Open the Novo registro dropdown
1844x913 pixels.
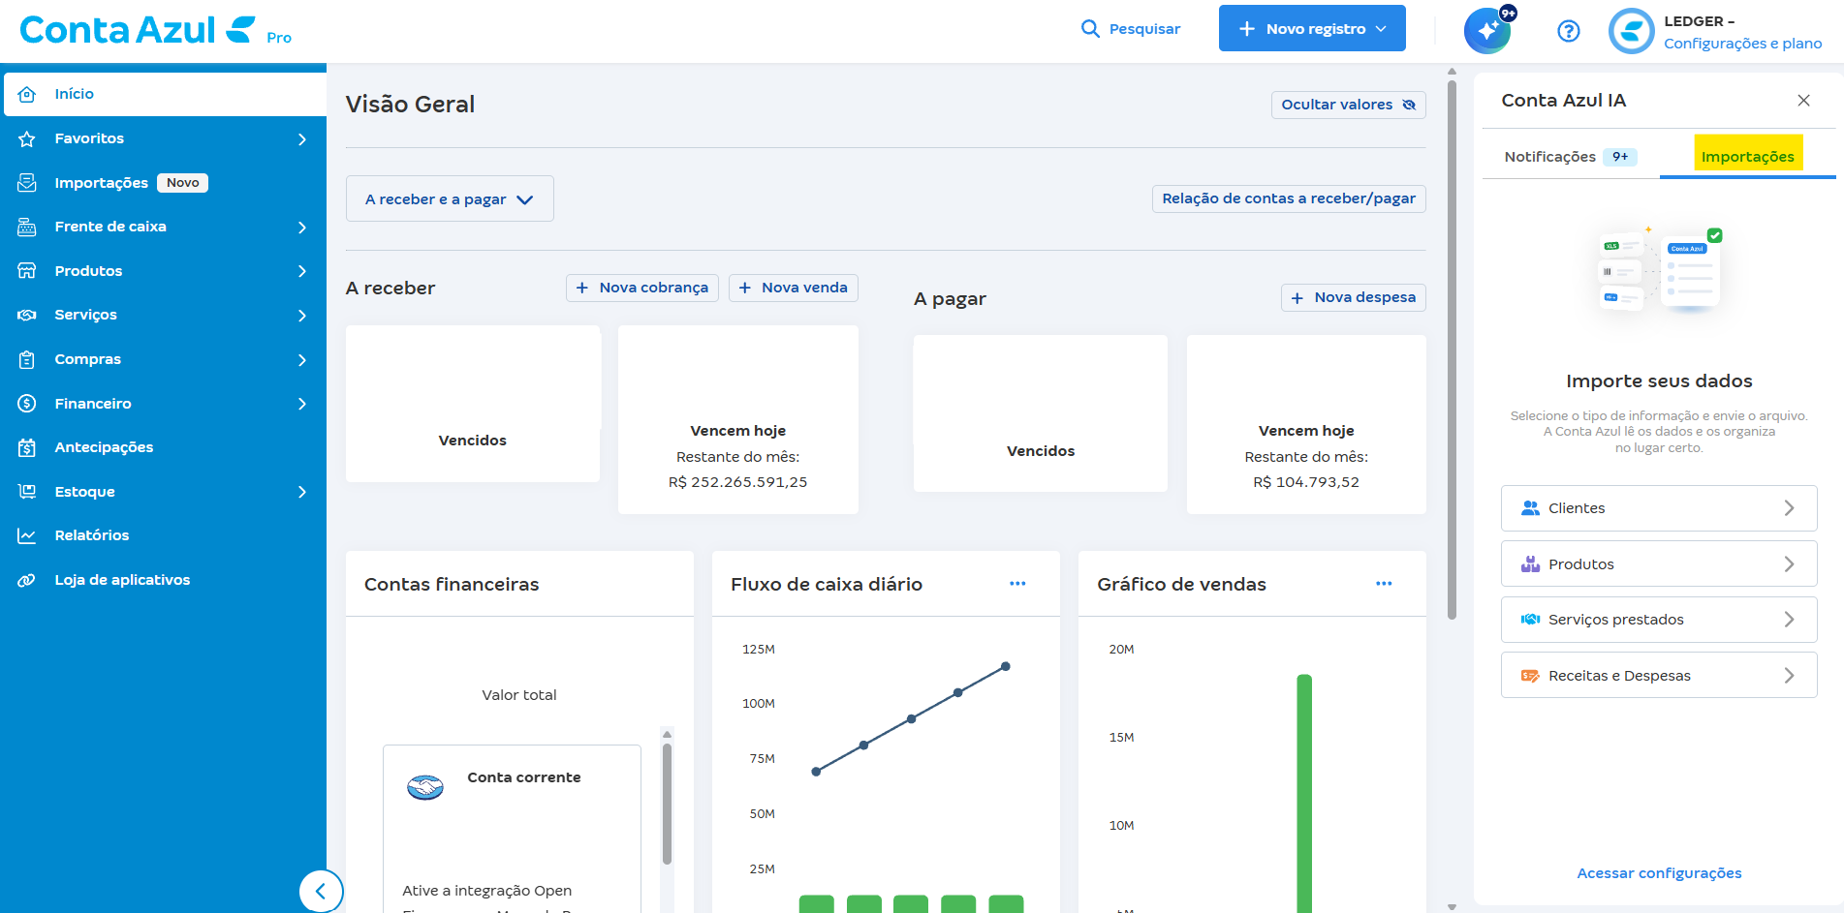click(1312, 29)
